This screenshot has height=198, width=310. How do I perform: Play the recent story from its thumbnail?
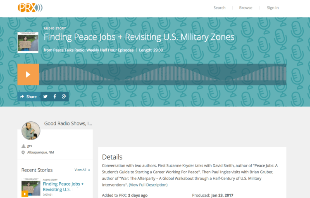(25, 193)
